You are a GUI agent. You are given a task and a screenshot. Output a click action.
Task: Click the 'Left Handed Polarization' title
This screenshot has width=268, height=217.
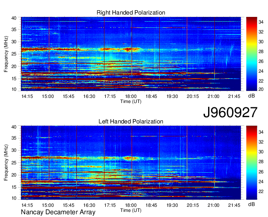tap(131, 121)
